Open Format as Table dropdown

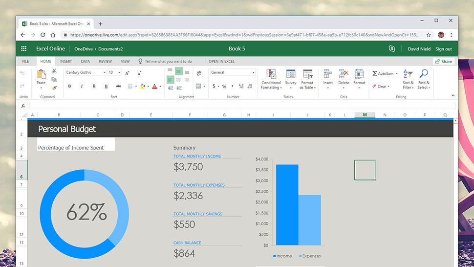click(307, 79)
